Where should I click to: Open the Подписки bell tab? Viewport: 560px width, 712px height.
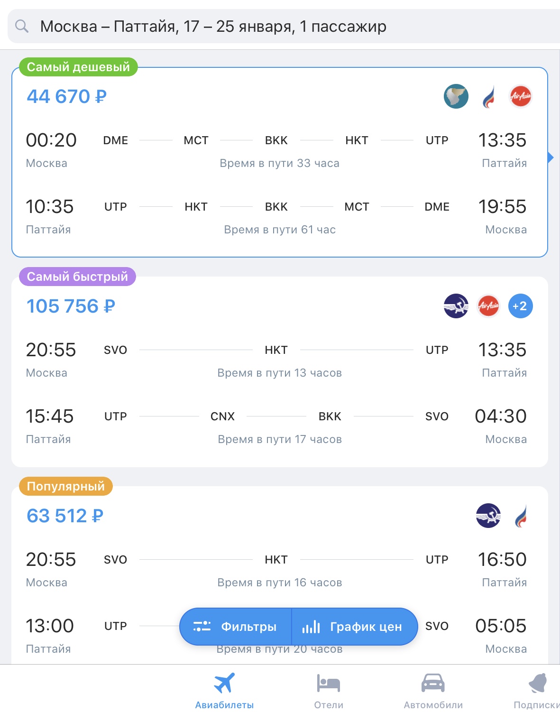[537, 691]
